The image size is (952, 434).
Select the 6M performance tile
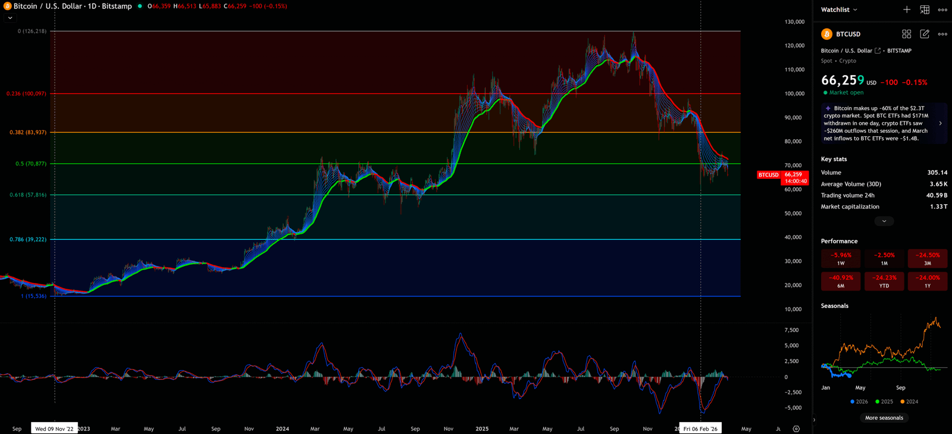pyautogui.click(x=841, y=281)
